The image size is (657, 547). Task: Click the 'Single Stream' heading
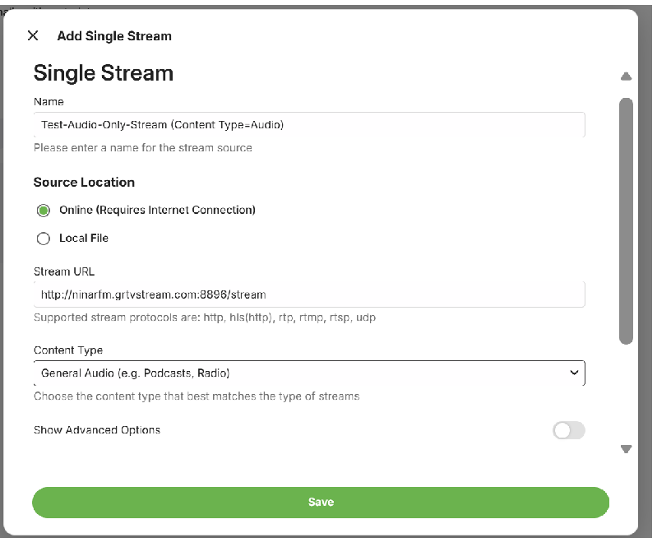point(104,73)
